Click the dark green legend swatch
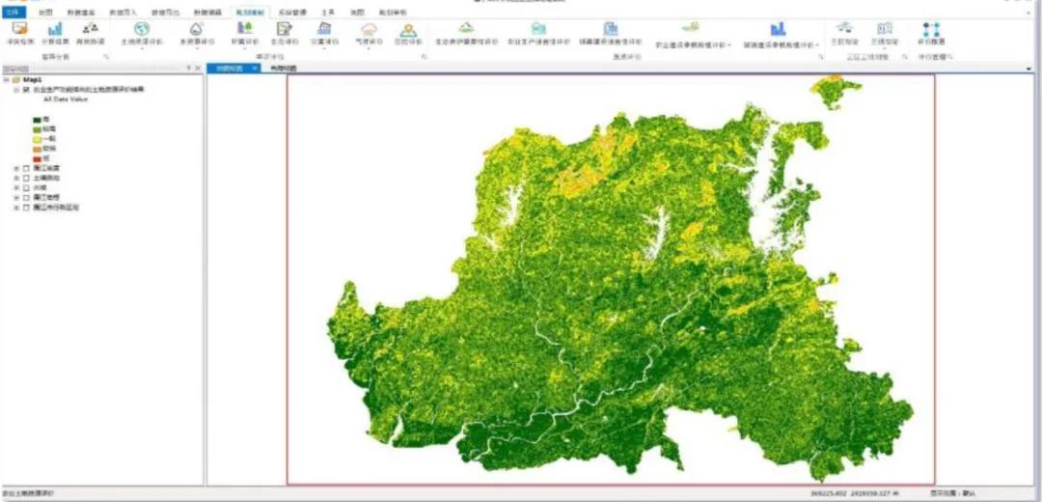This screenshot has width=1042, height=502. click(38, 120)
